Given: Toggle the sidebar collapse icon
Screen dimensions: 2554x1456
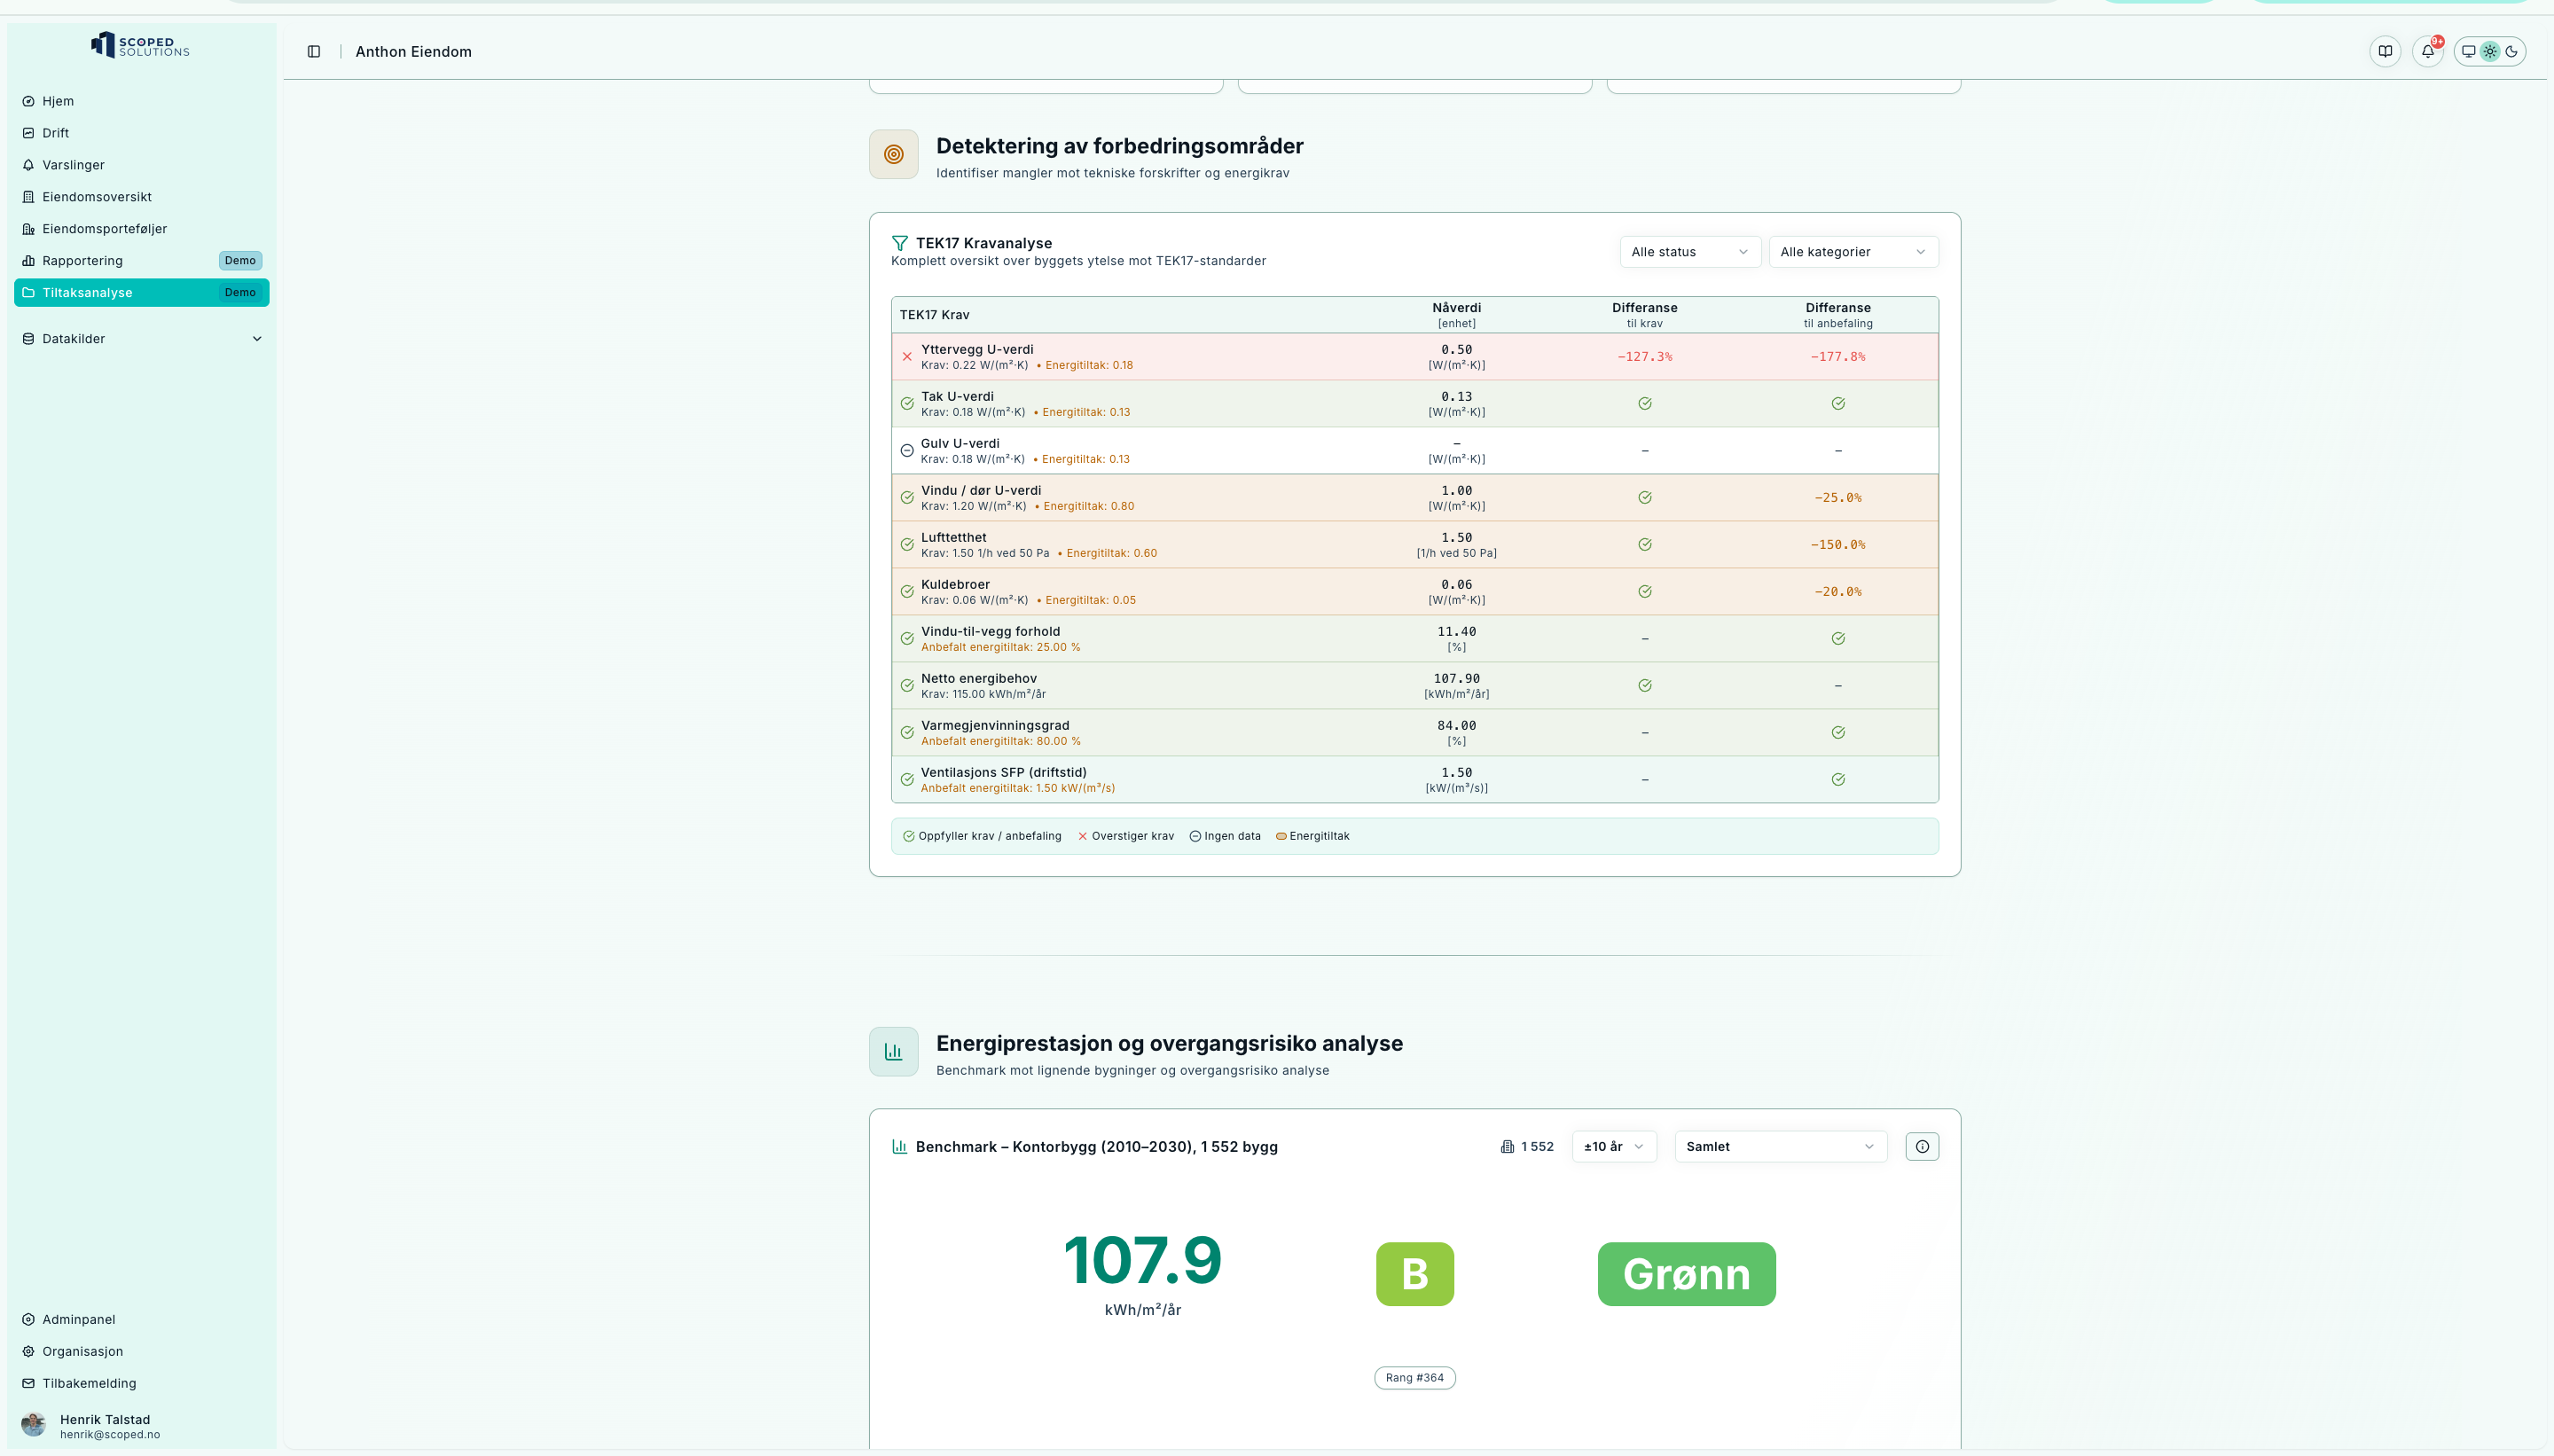Looking at the screenshot, I should (x=314, y=52).
